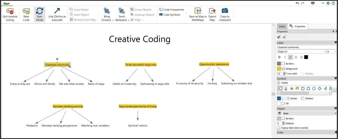Image resolution: width=338 pixels, height=139 pixels.
Task: Select To be successful taiga man code
Action: point(141,65)
